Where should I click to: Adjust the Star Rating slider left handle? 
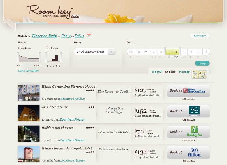tap(46, 57)
